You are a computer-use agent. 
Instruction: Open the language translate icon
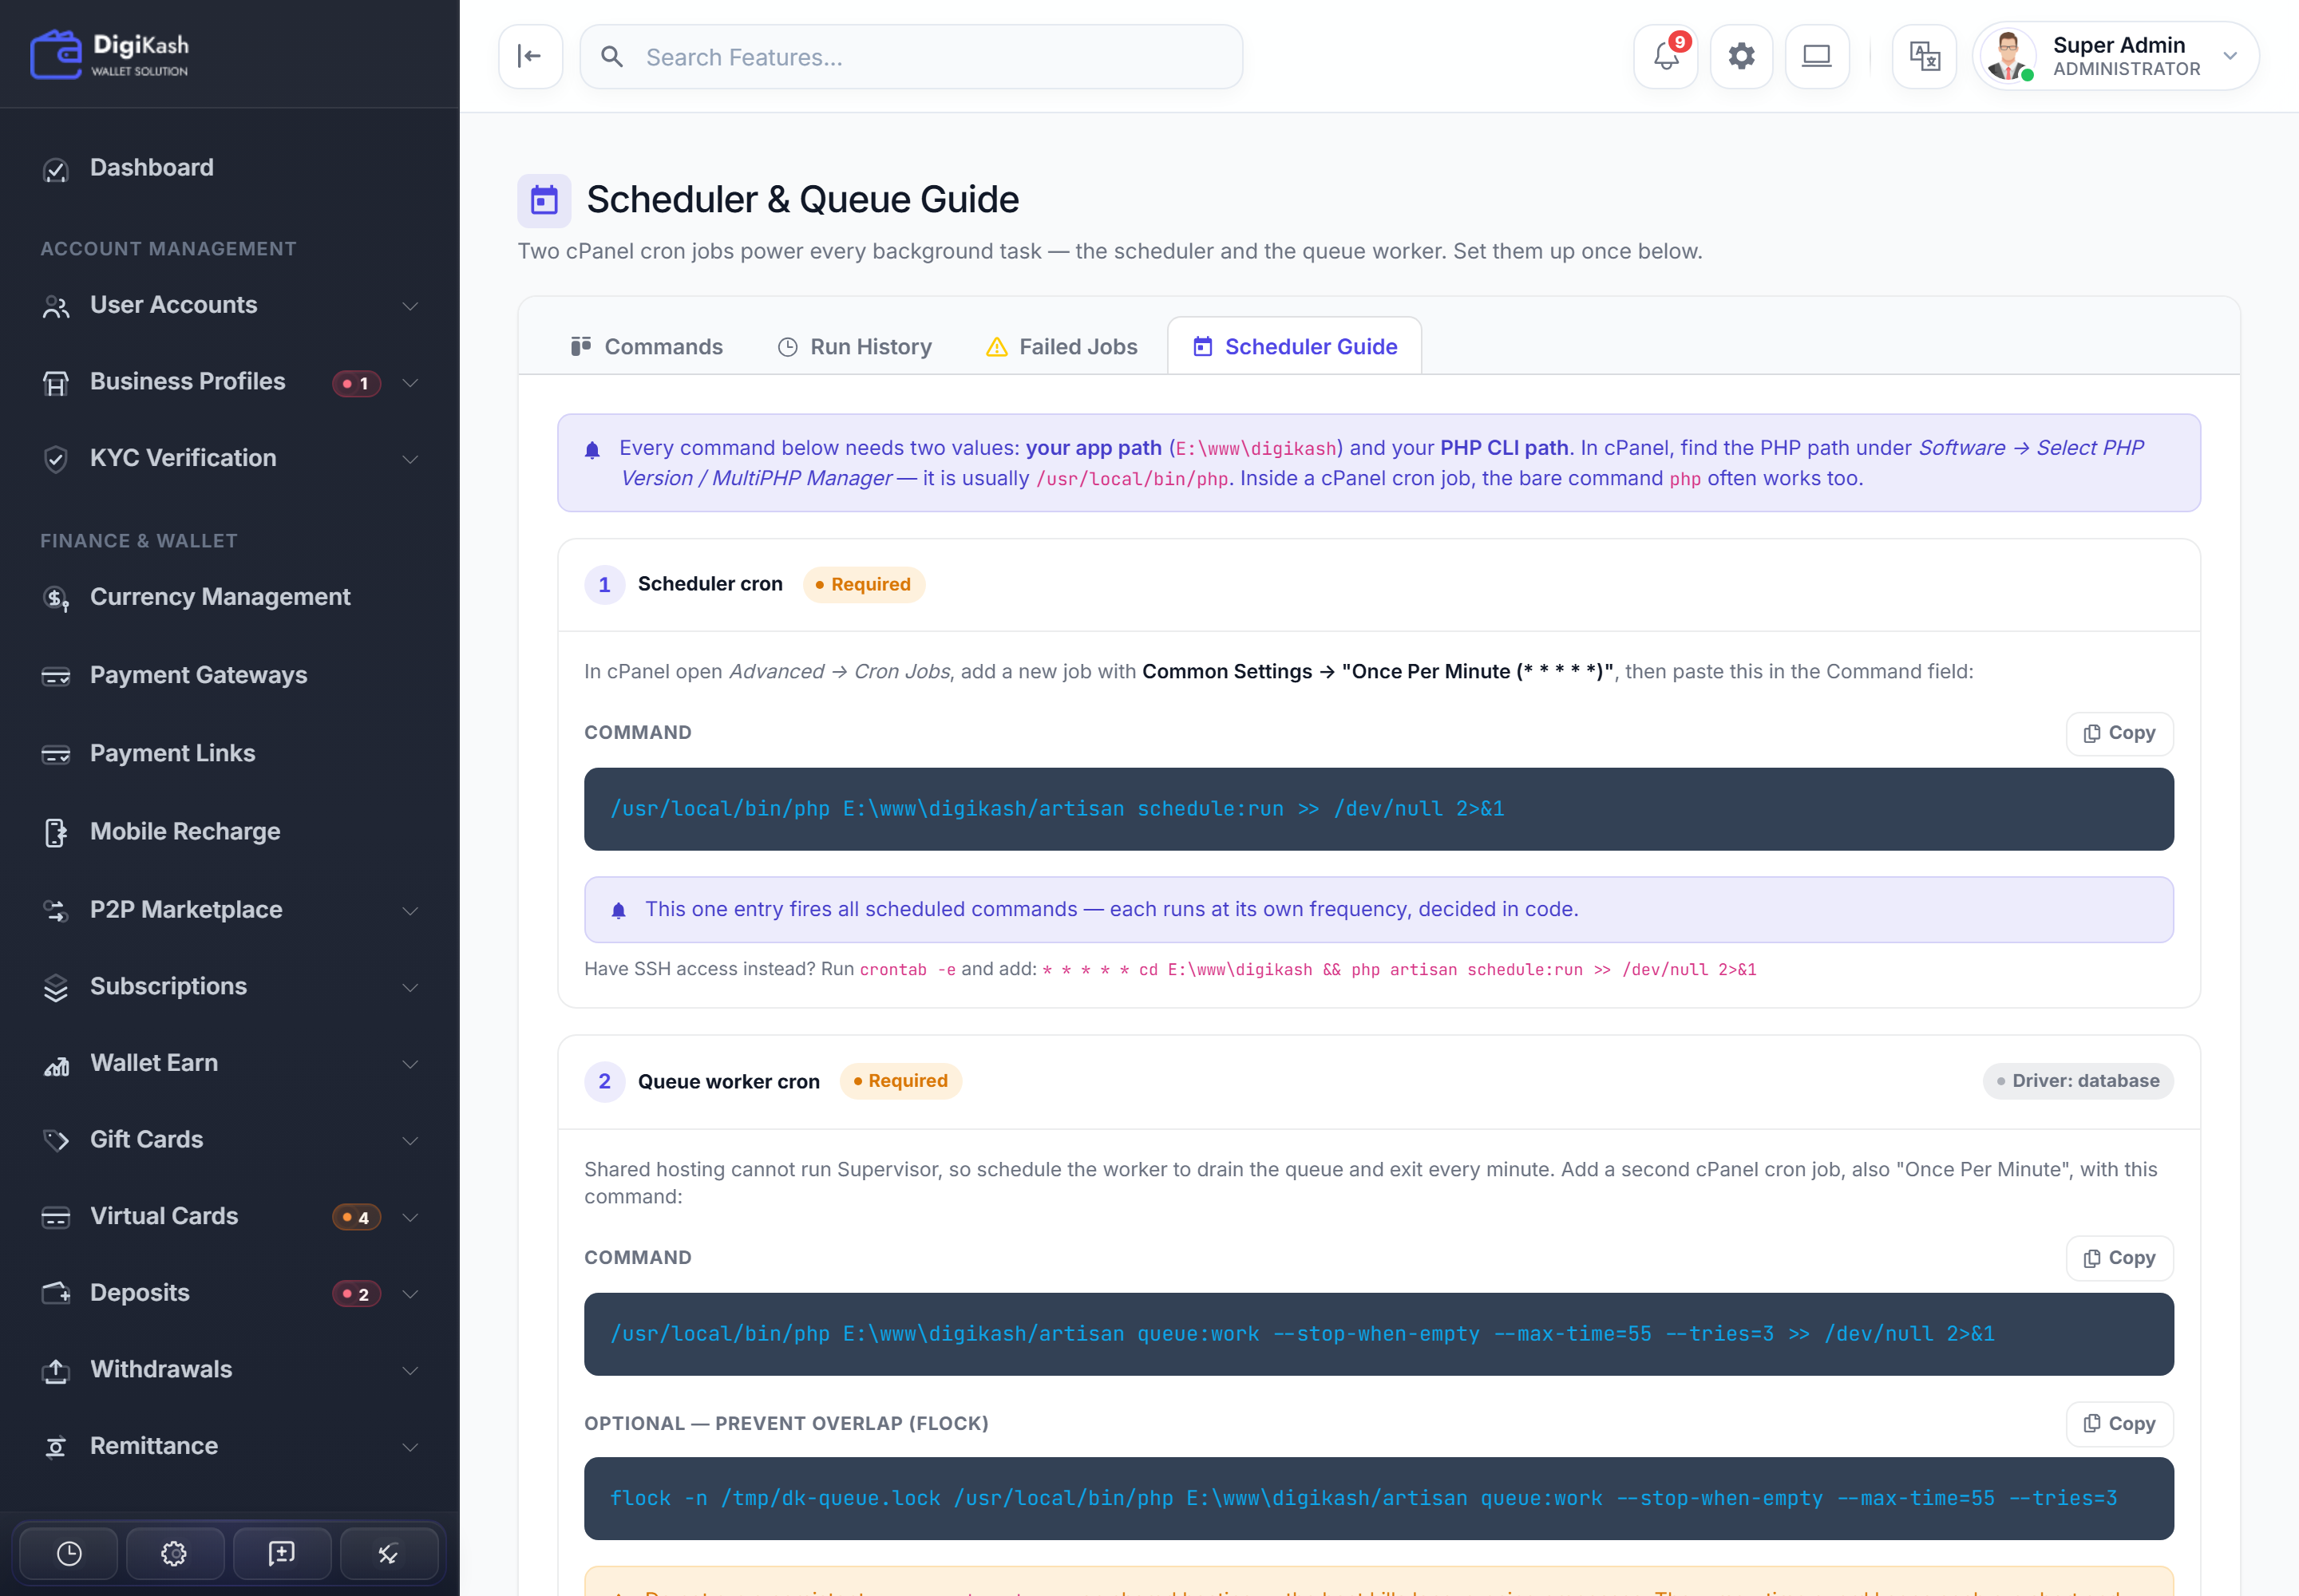[x=1924, y=57]
